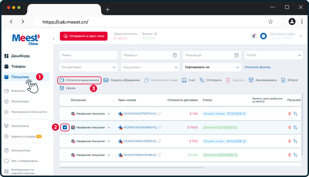Copy tracking number MGRMY3000431876YQ
309x177 pixels.
[159, 141]
